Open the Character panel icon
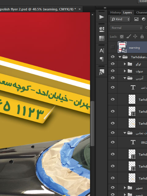147x196 pixels. 102,51
